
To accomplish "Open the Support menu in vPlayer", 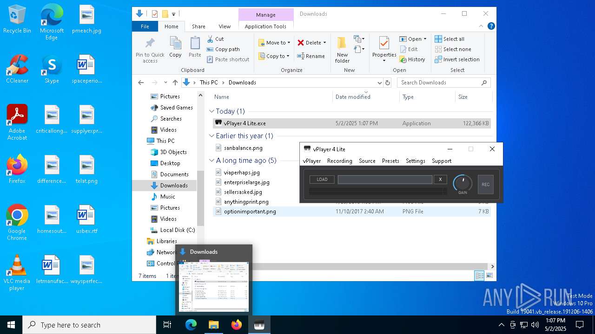I will [x=442, y=161].
